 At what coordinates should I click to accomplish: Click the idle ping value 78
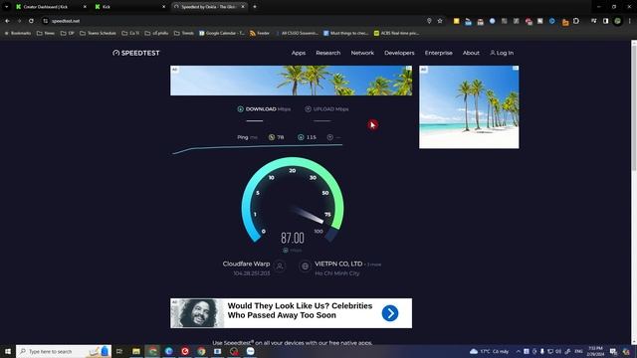[x=281, y=137]
